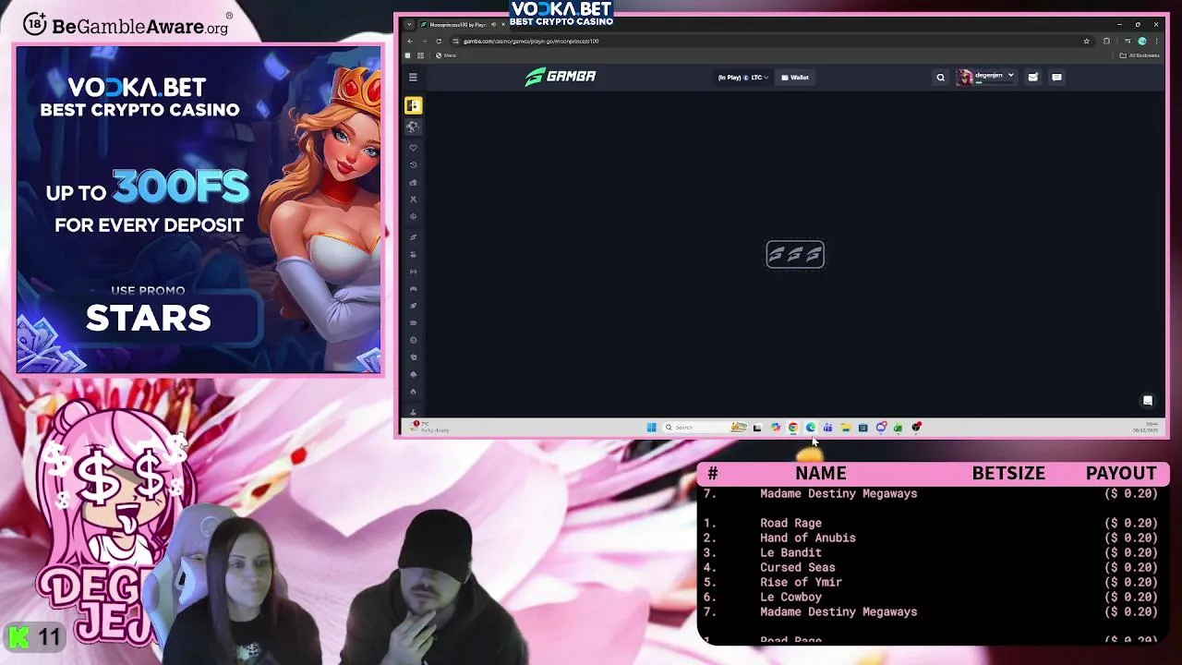1182x665 pixels.
Task: Open the sports soccer-ball sidebar icon
Action: click(x=413, y=127)
